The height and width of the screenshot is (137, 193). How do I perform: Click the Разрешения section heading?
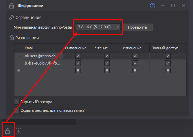(x=27, y=38)
